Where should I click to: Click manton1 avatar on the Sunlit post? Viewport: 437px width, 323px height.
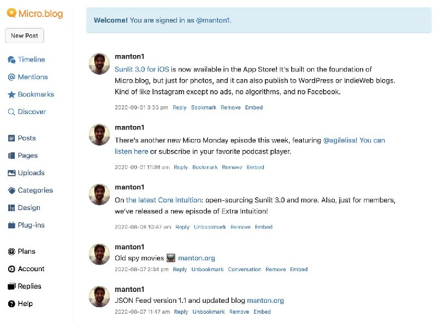[99, 64]
